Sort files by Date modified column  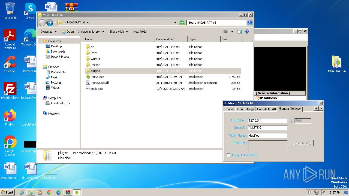171,39
